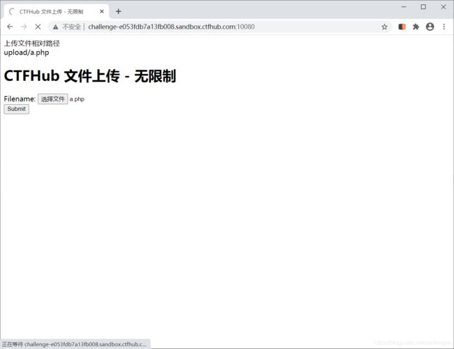Open the Extensions puzzle menu
The height and width of the screenshot is (349, 454).
click(x=416, y=27)
